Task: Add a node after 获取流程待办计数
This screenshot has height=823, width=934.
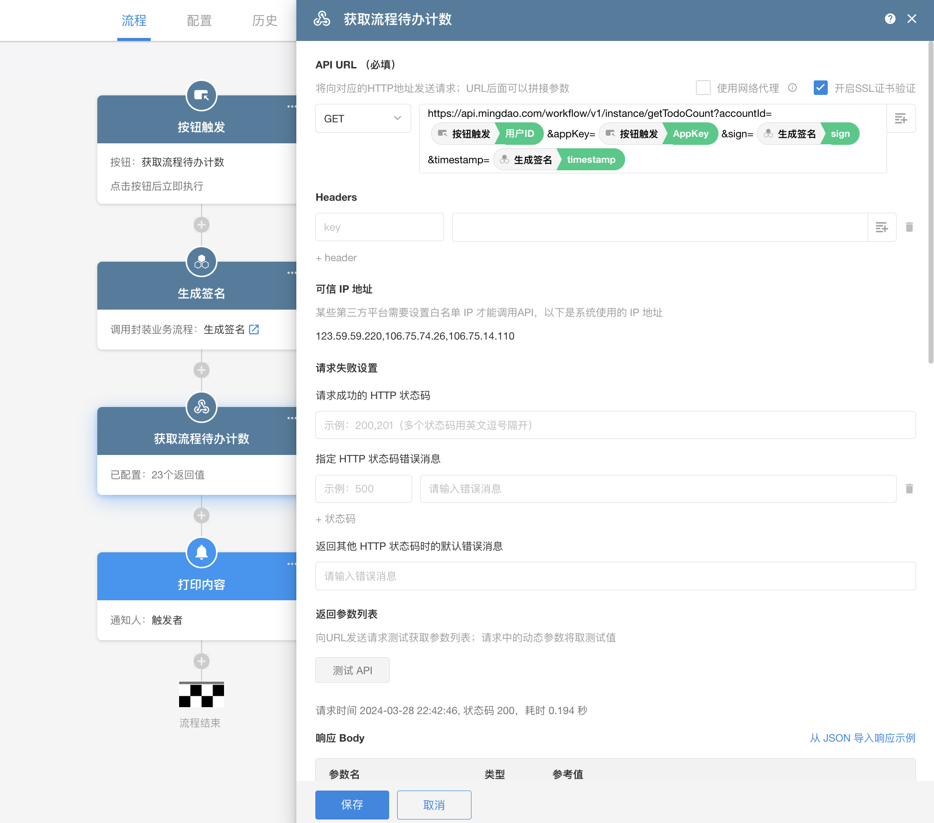Action: point(202,515)
